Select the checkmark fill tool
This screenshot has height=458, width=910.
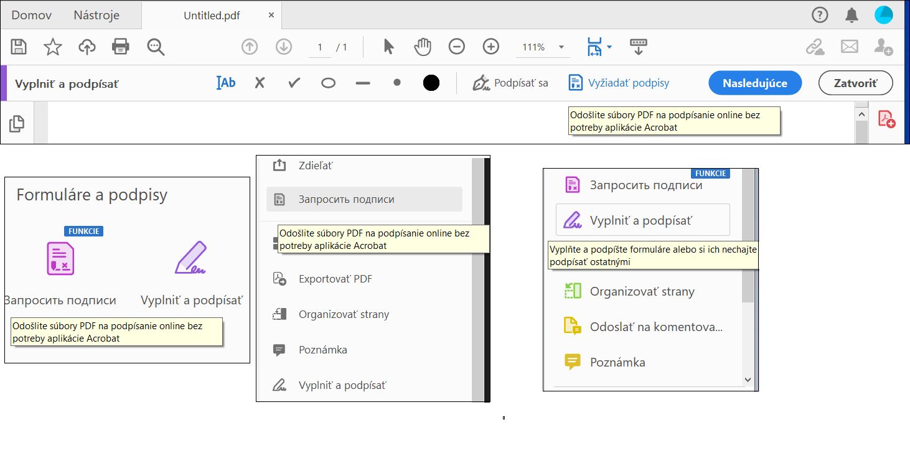coord(294,83)
